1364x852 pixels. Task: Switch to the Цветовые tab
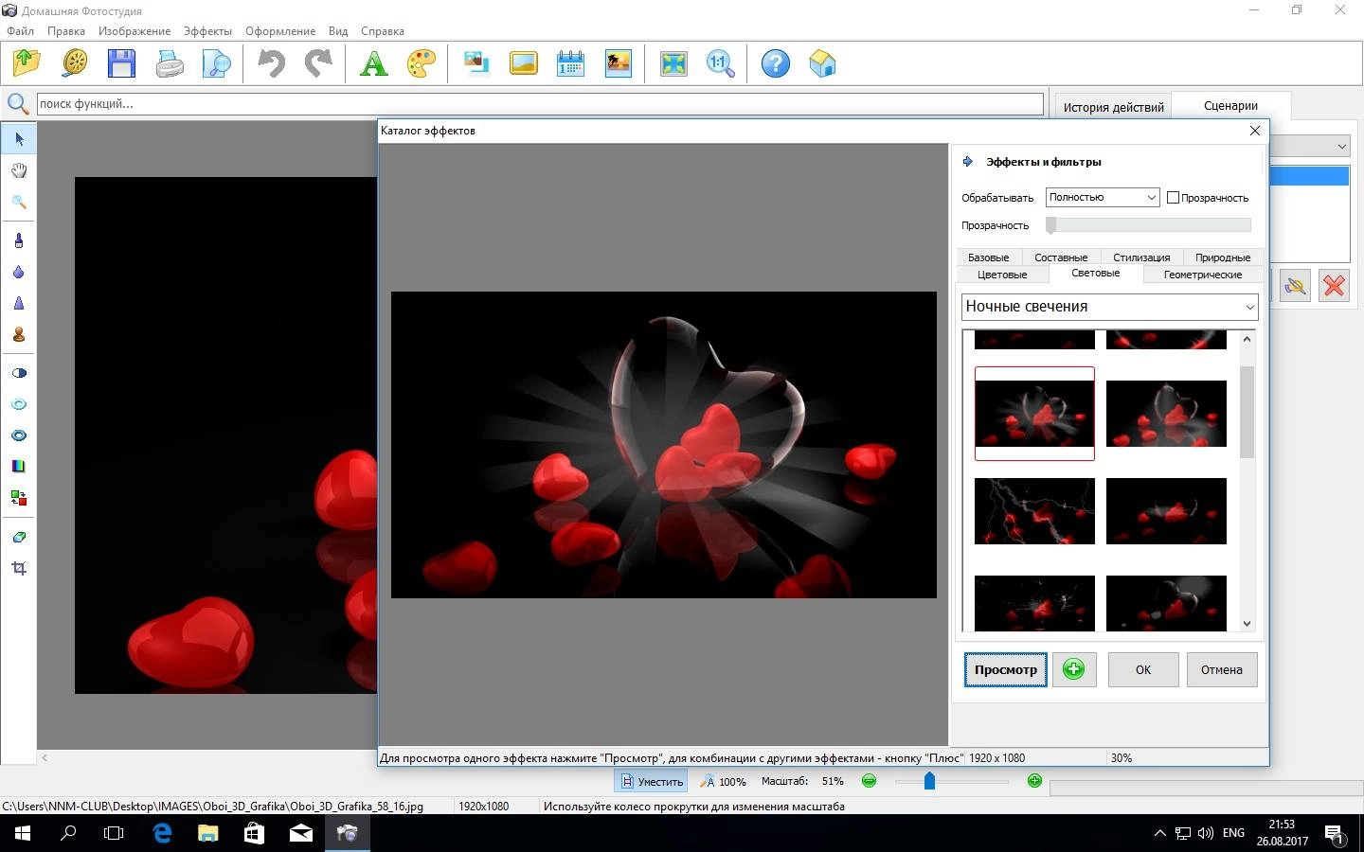pos(1002,275)
